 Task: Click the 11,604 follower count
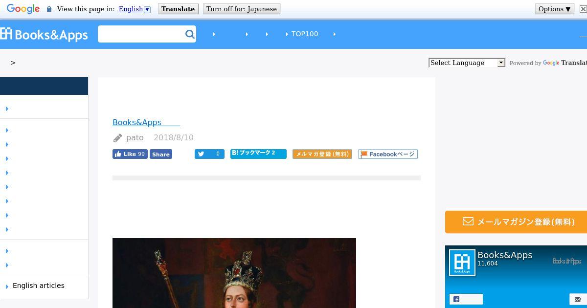[x=488, y=264]
